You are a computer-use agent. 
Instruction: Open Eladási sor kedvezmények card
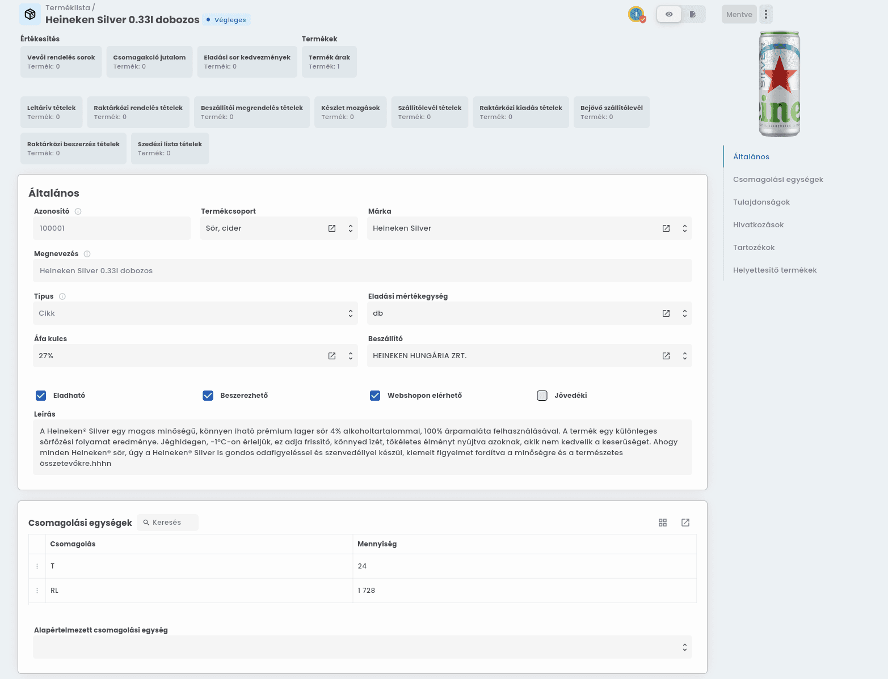tap(247, 62)
